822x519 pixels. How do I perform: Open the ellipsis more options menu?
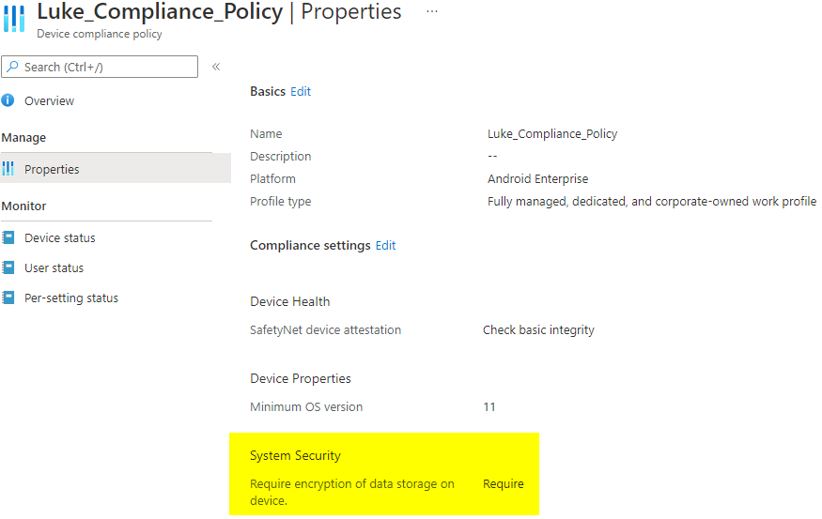point(431,11)
